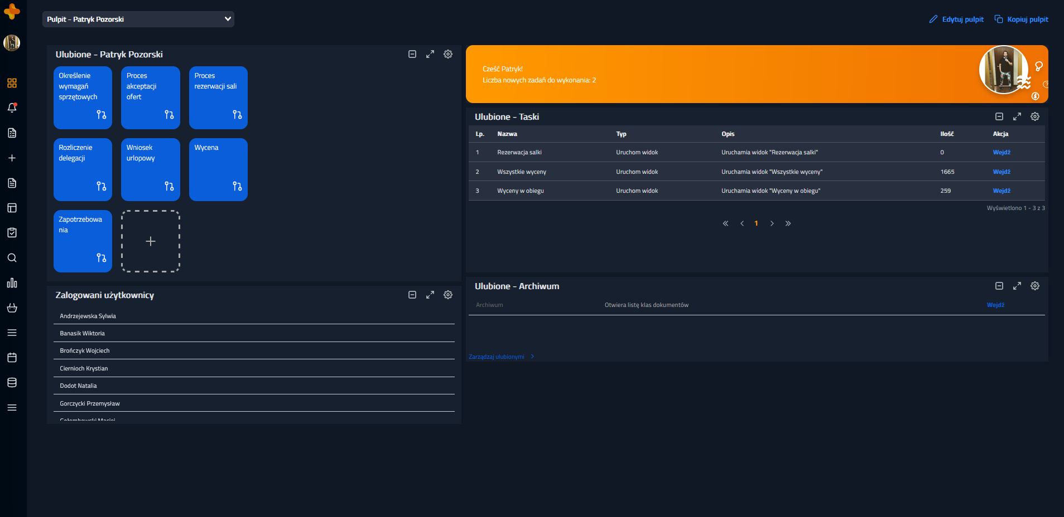Click the hamburger list icon below the database icon
Viewport: 1064px width, 517px height.
coord(12,407)
